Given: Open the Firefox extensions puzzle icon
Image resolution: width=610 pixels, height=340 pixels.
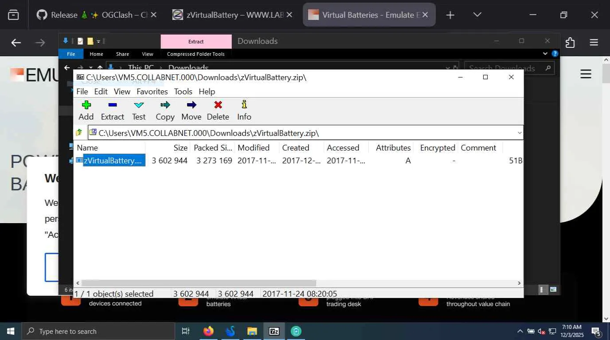Looking at the screenshot, I should pyautogui.click(x=570, y=42).
